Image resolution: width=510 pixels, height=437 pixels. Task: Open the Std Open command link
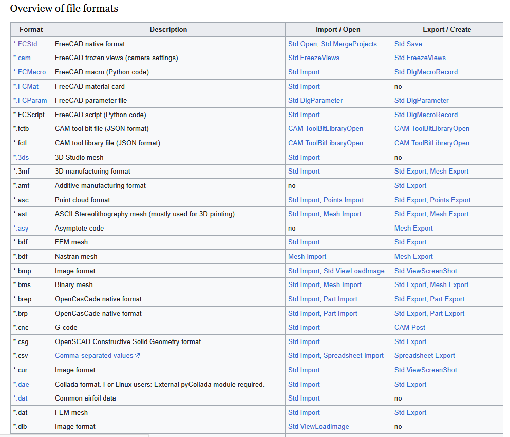[303, 44]
